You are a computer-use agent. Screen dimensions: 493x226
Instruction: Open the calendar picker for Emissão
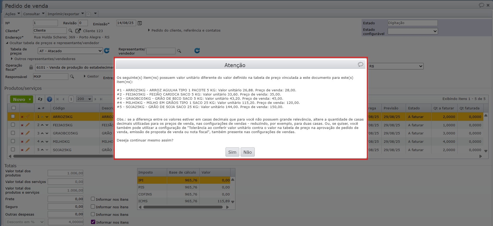click(140, 23)
